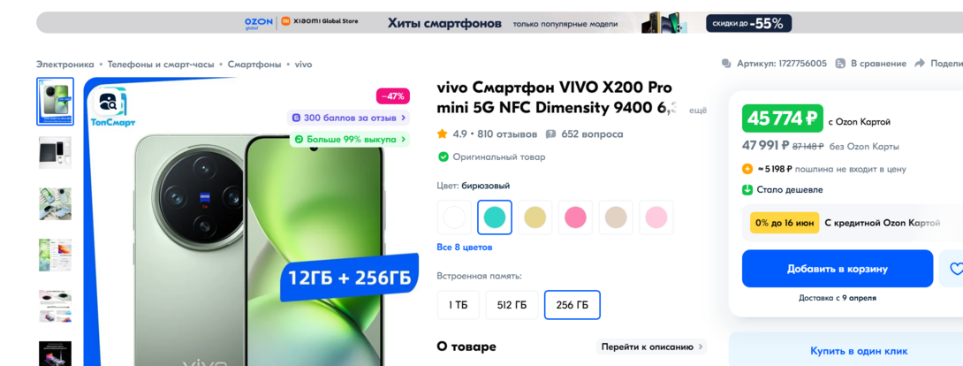Expand 300 баллов за отзыв badge
The image size is (963, 366).
click(348, 118)
